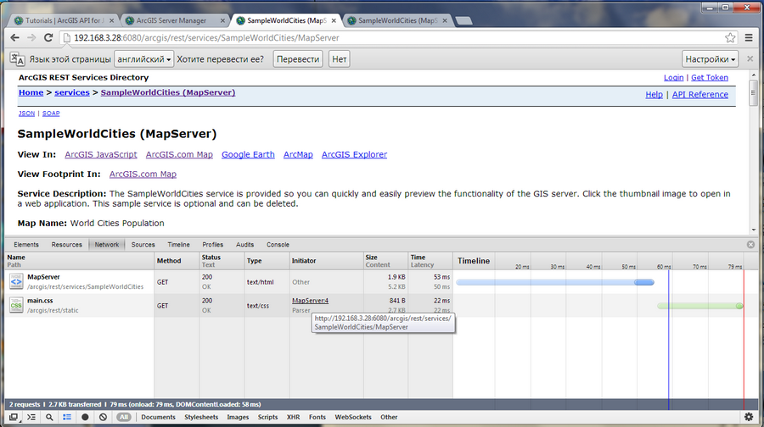Image resolution: width=764 pixels, height=427 pixels.
Task: Open the Sources DevTools tab
Action: pyautogui.click(x=143, y=245)
